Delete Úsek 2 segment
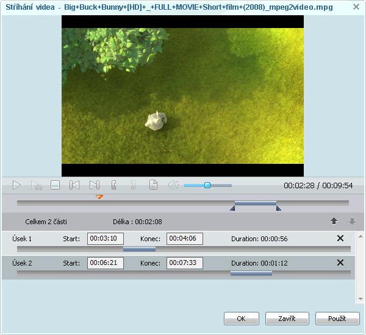 340,263
